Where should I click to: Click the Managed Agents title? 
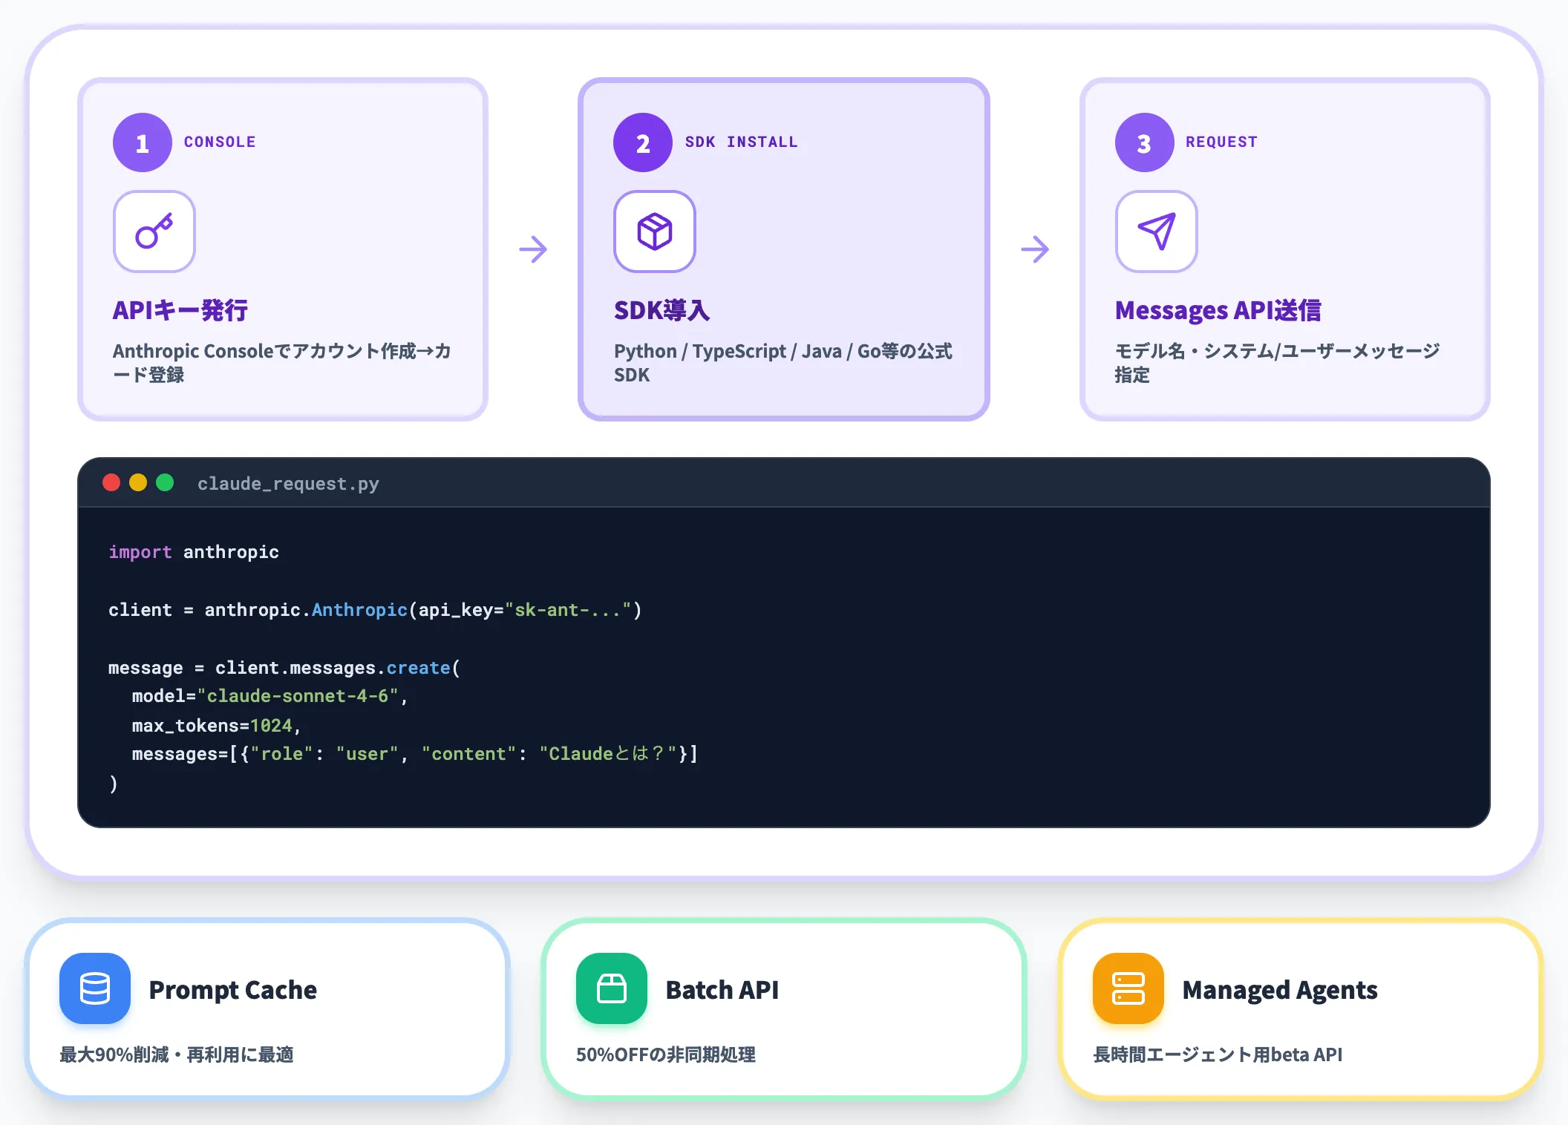1280,990
